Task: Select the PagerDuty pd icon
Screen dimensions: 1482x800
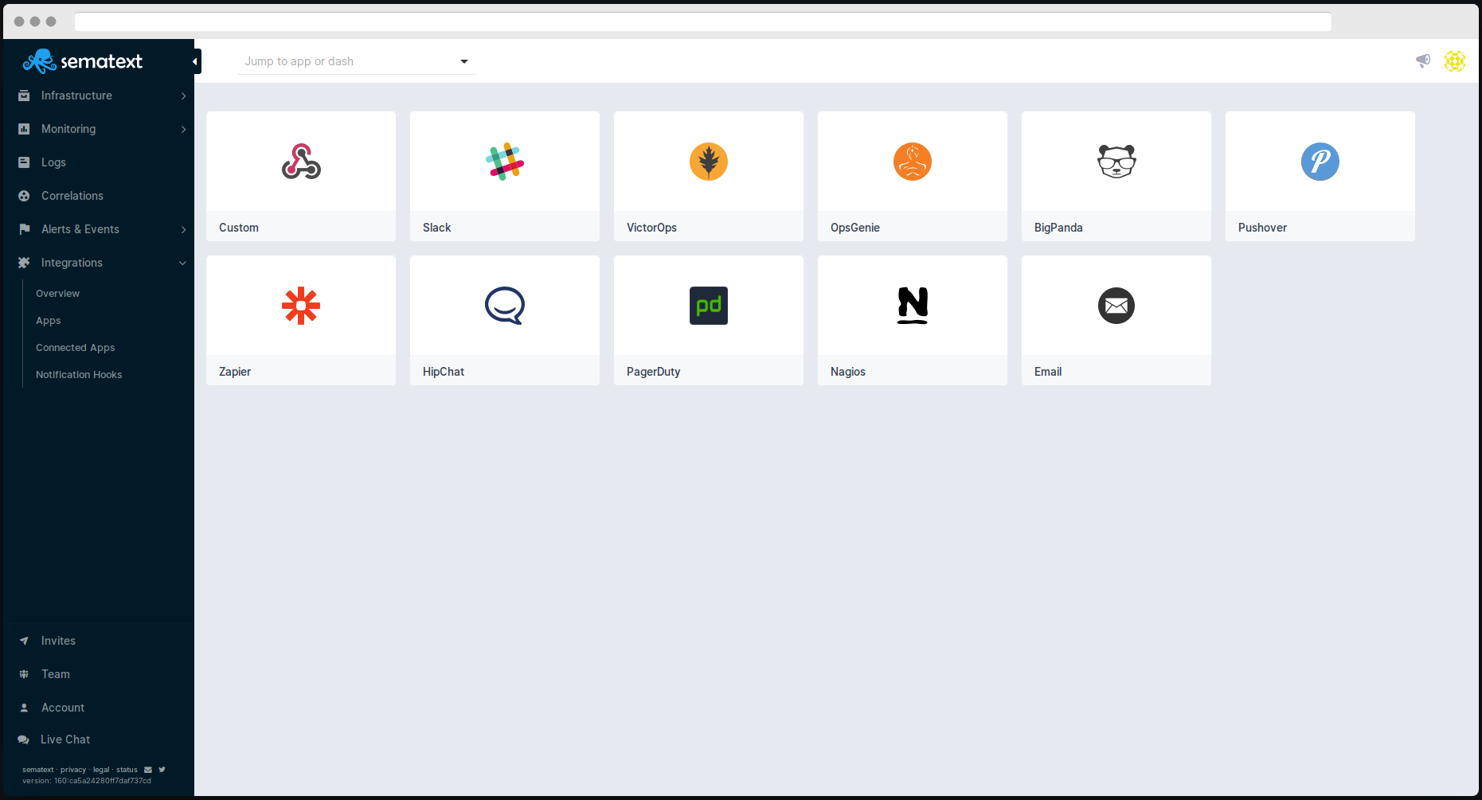Action: click(x=709, y=306)
